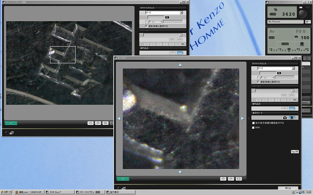Focus far-step <<< button in zoom window
This screenshot has height=195, width=313.
click(x=258, y=100)
